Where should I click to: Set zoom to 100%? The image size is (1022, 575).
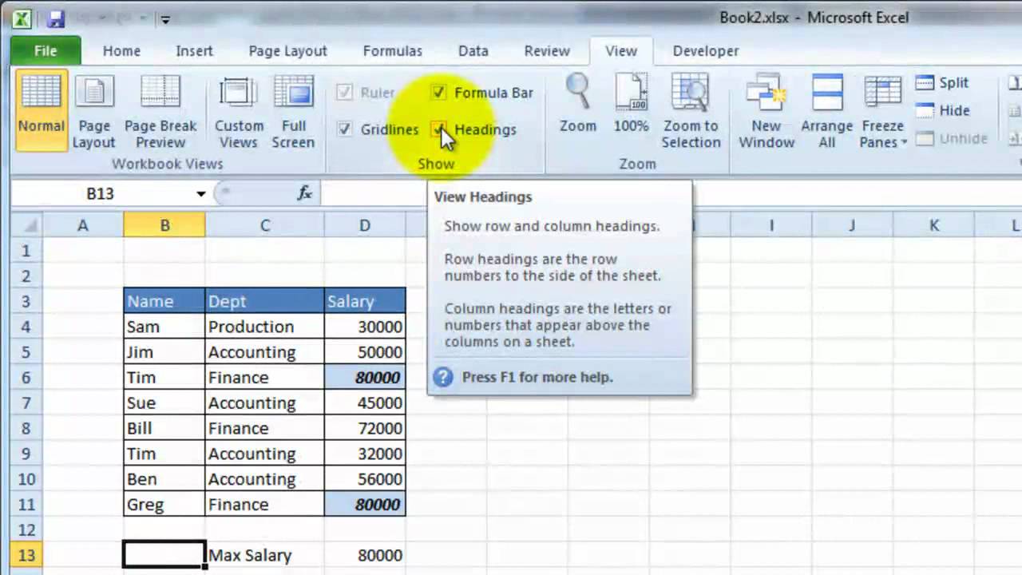coord(631,104)
